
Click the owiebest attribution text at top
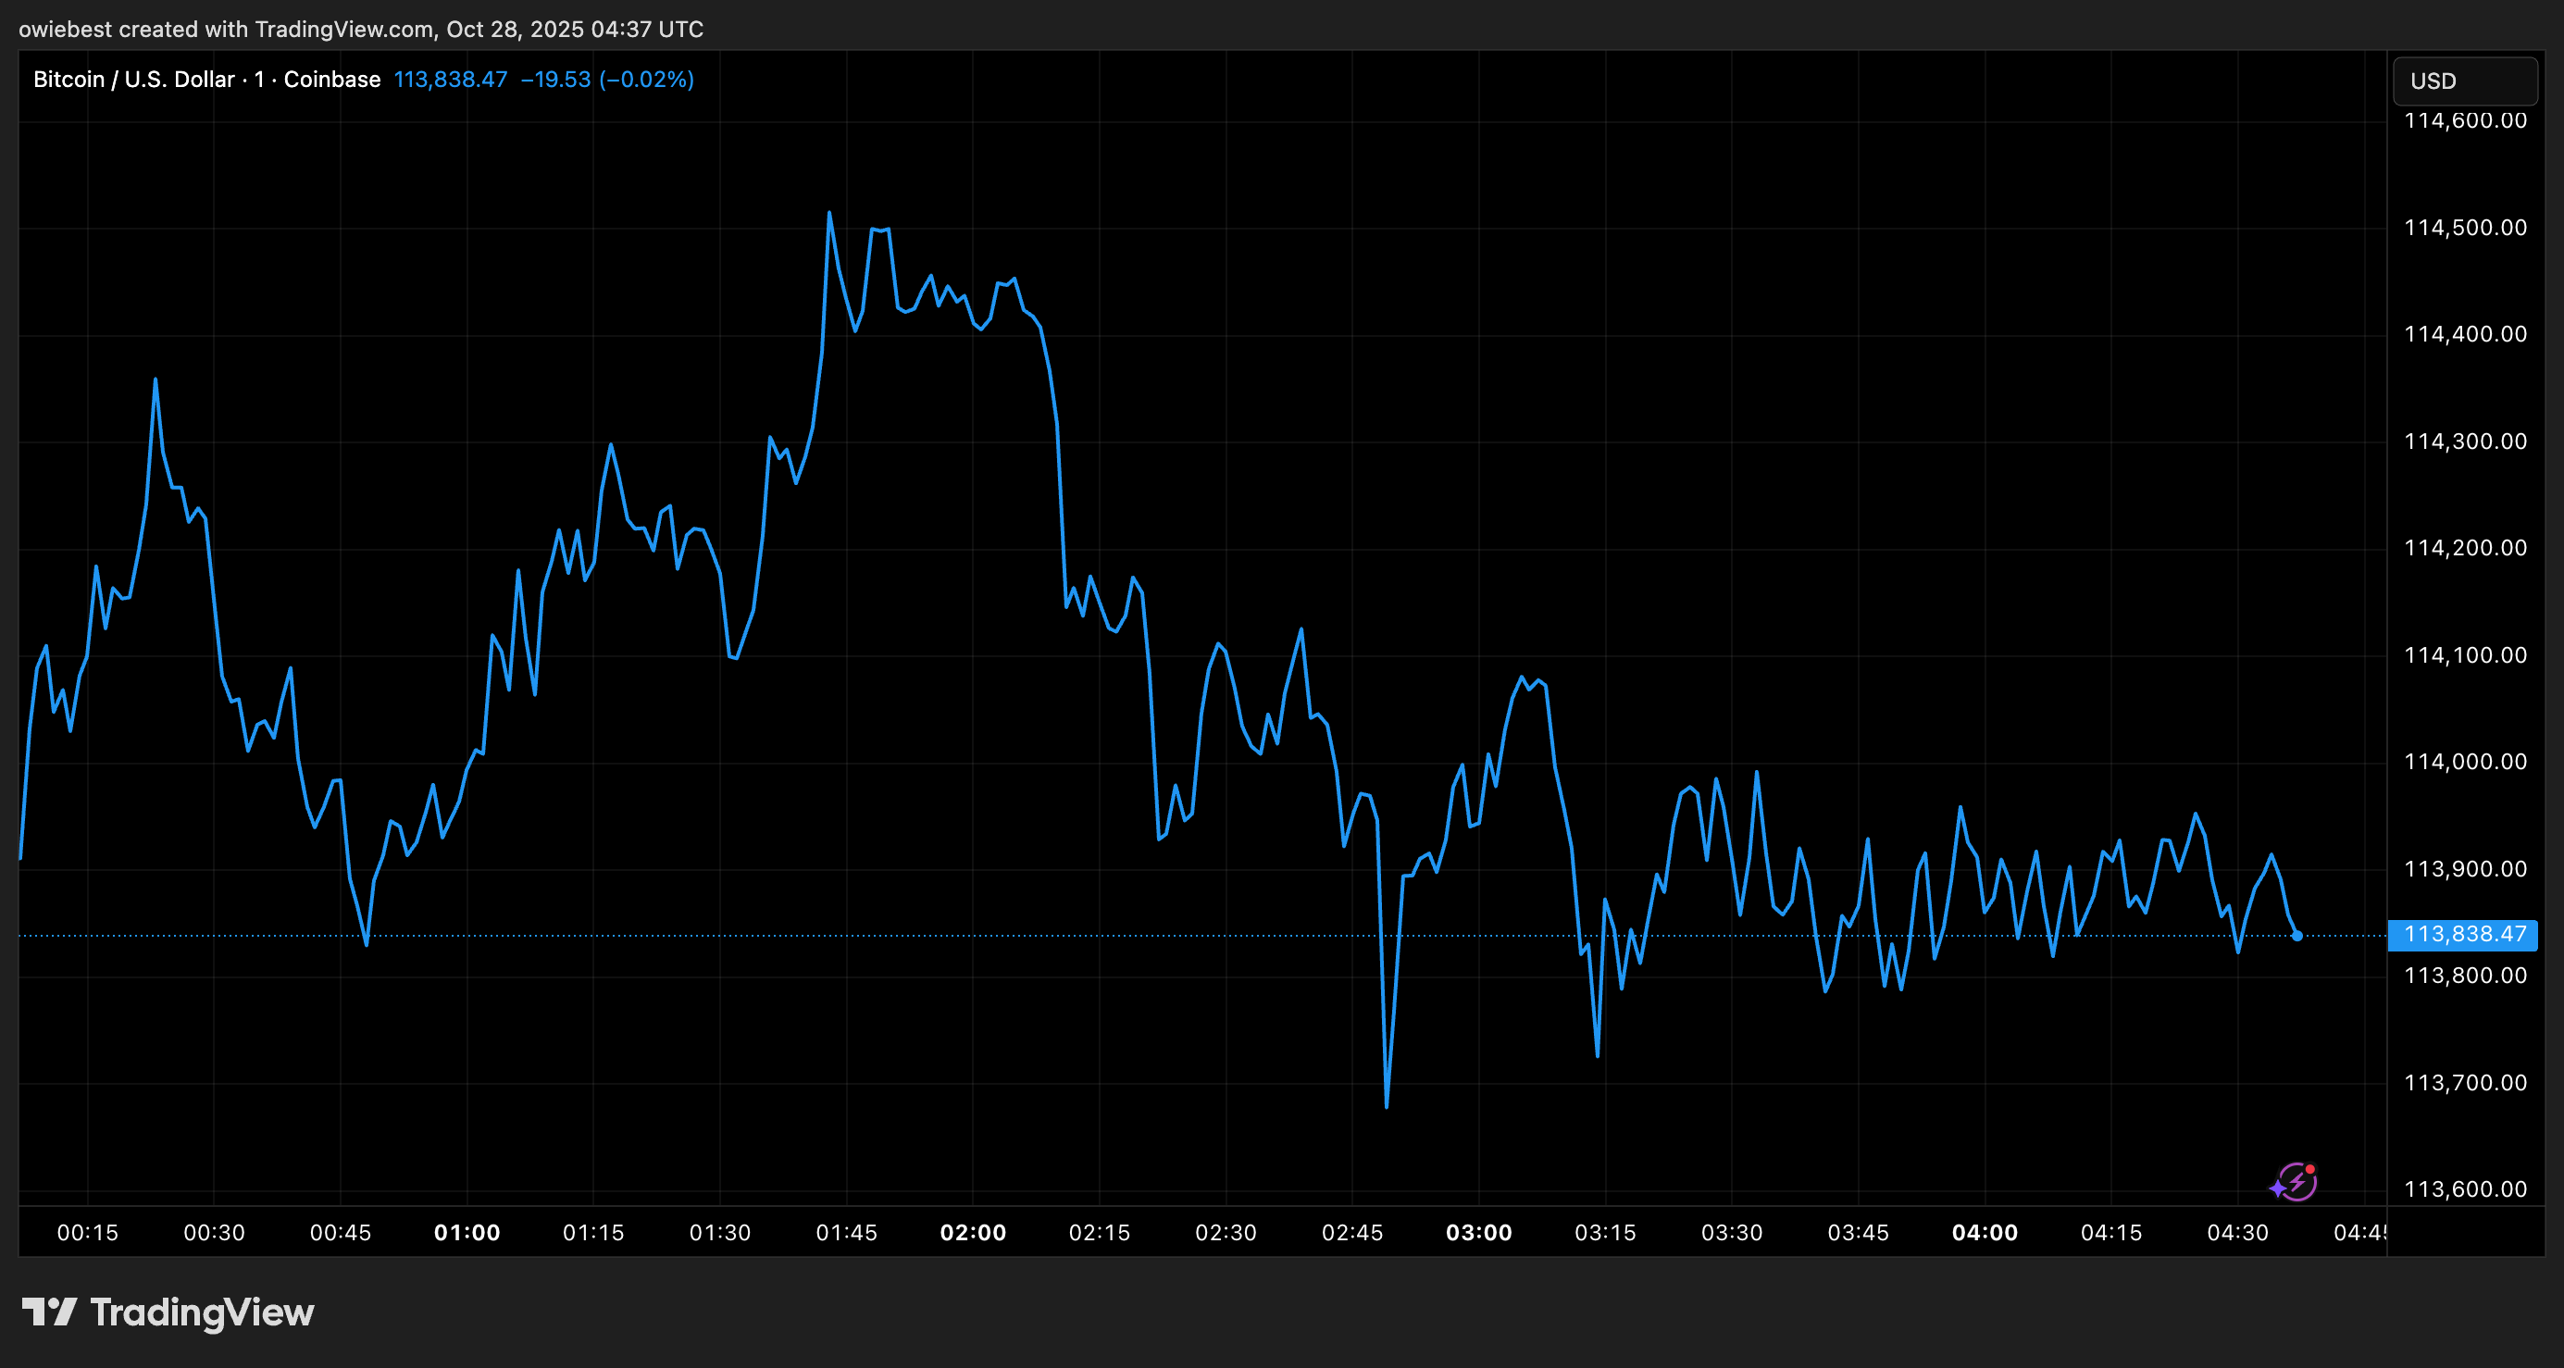tap(62, 29)
